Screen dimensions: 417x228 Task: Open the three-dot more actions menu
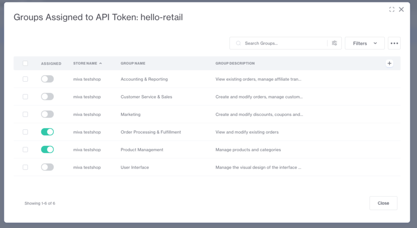(x=394, y=43)
